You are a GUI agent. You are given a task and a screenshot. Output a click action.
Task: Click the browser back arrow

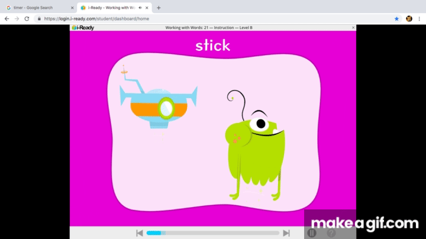point(7,18)
